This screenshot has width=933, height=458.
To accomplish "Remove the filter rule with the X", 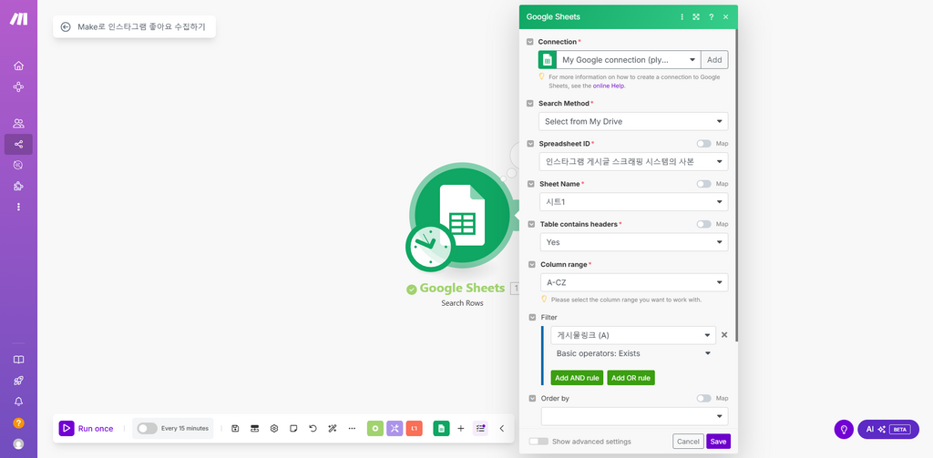I will point(724,335).
